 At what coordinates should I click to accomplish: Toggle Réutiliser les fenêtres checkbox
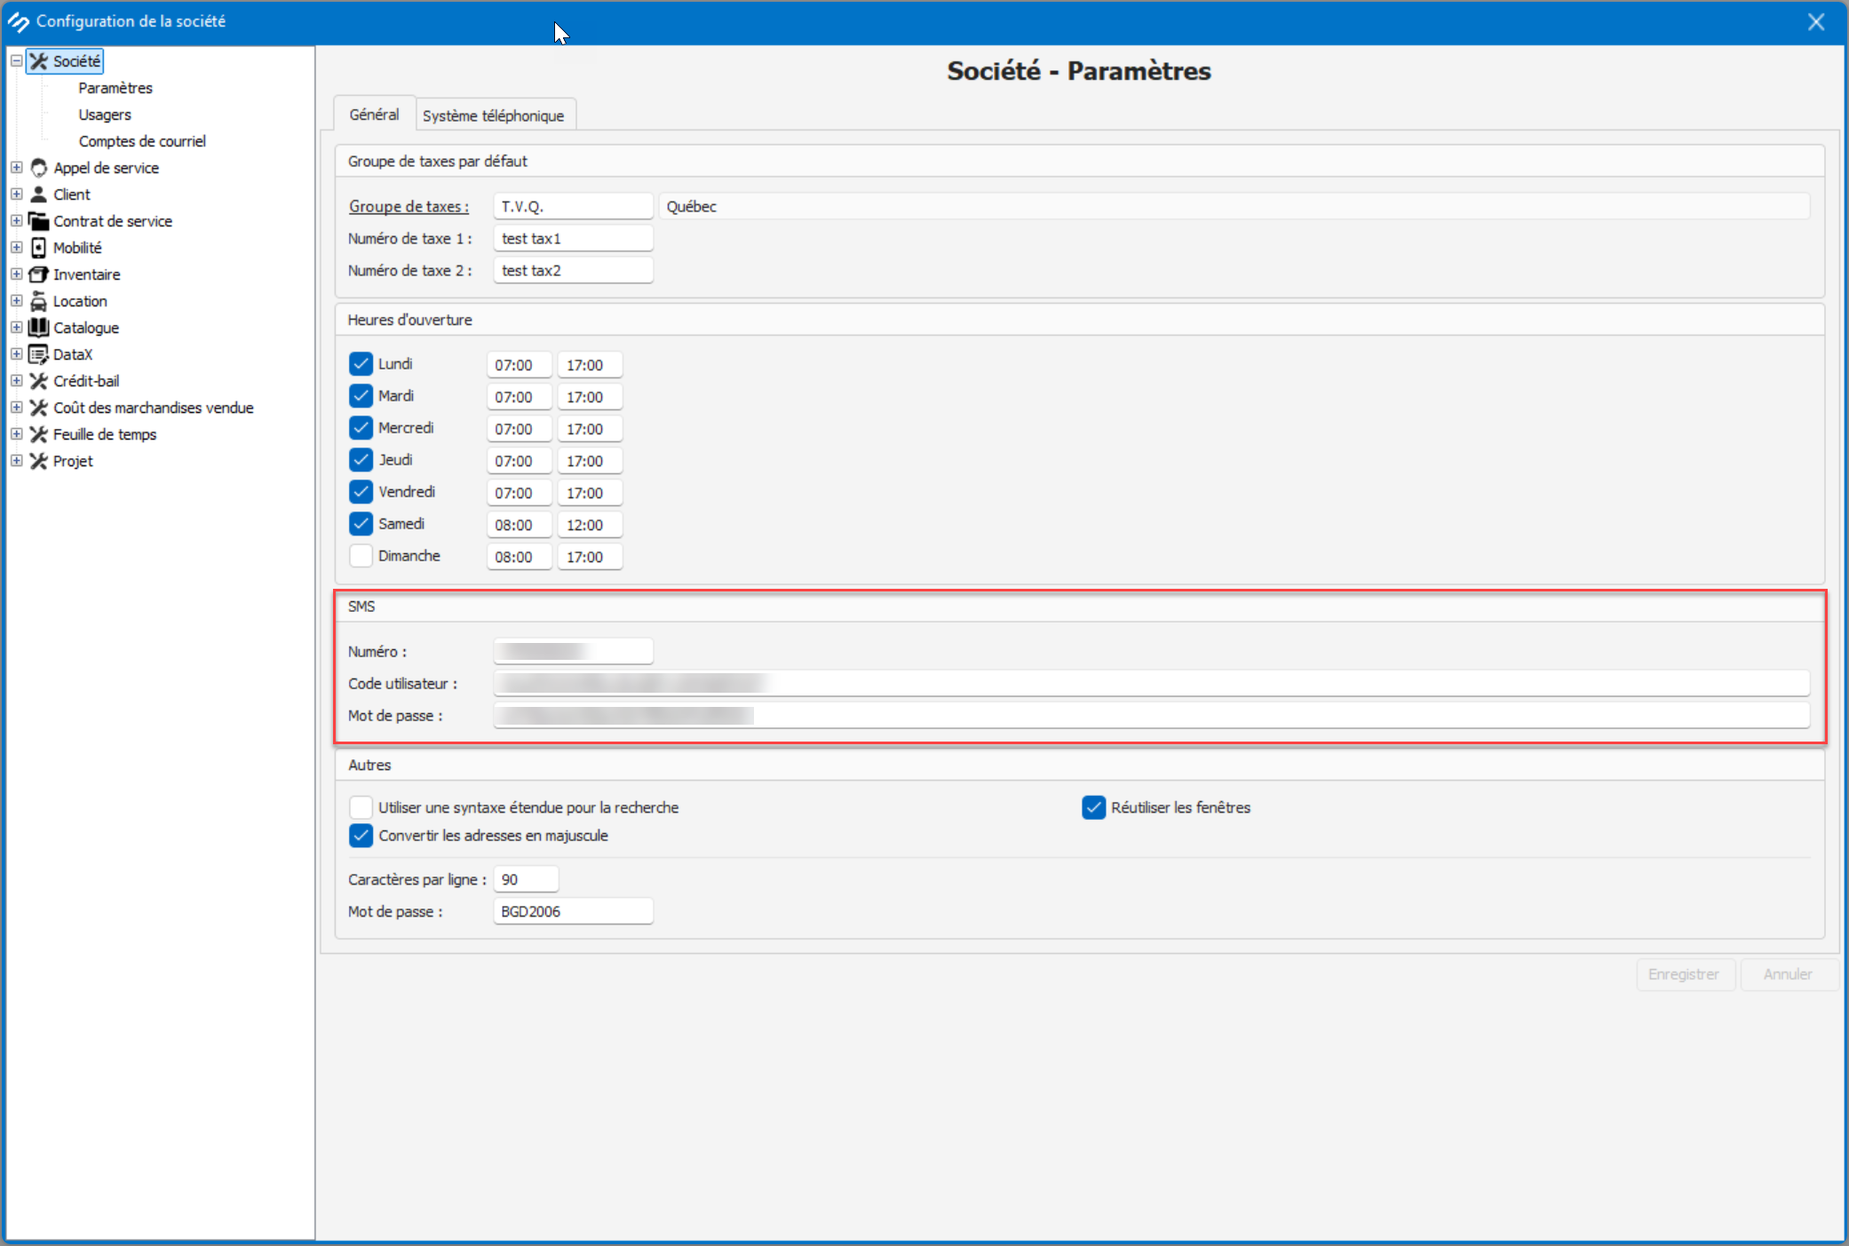click(x=1093, y=807)
